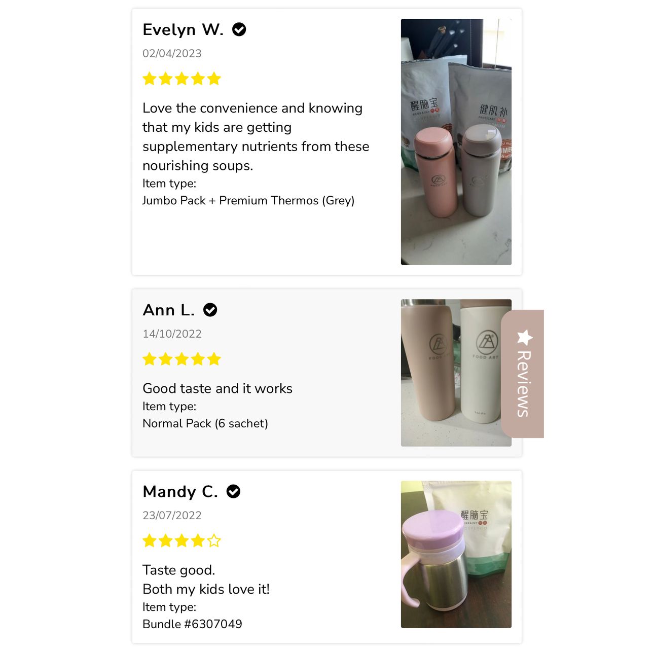Click verified badge next to Evelyn W.
This screenshot has height=654, width=654.
coord(239,30)
